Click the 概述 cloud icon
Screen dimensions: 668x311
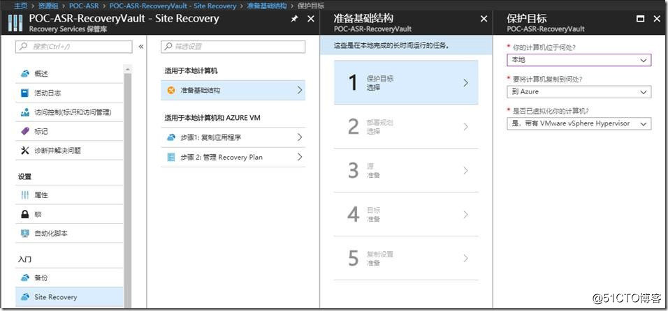pyautogui.click(x=25, y=74)
